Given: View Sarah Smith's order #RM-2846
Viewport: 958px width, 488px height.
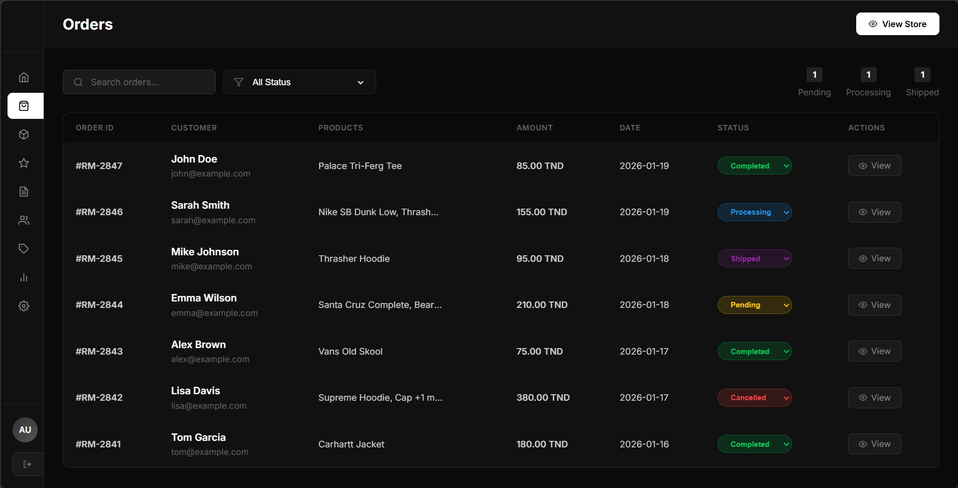Looking at the screenshot, I should pos(874,212).
